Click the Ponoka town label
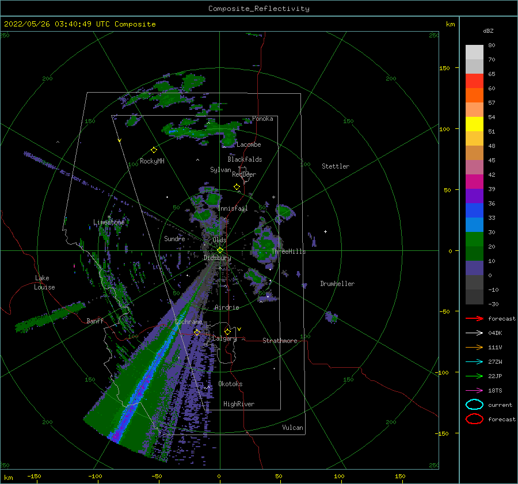This screenshot has height=484, width=518. click(x=262, y=119)
